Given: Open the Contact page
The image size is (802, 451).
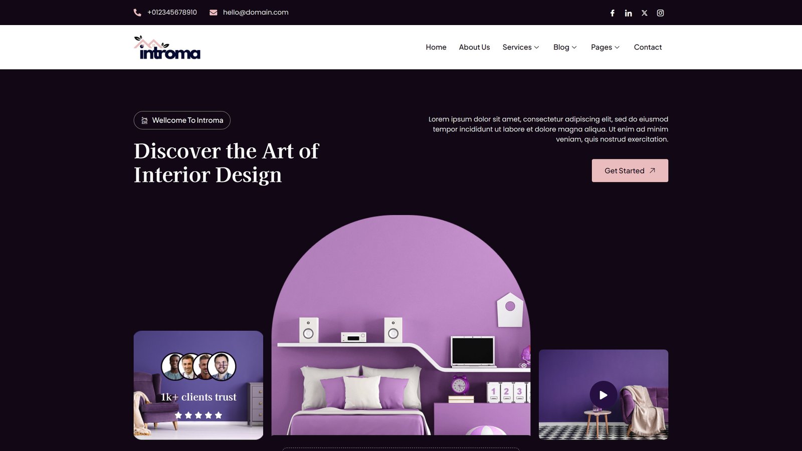Looking at the screenshot, I should [x=648, y=47].
